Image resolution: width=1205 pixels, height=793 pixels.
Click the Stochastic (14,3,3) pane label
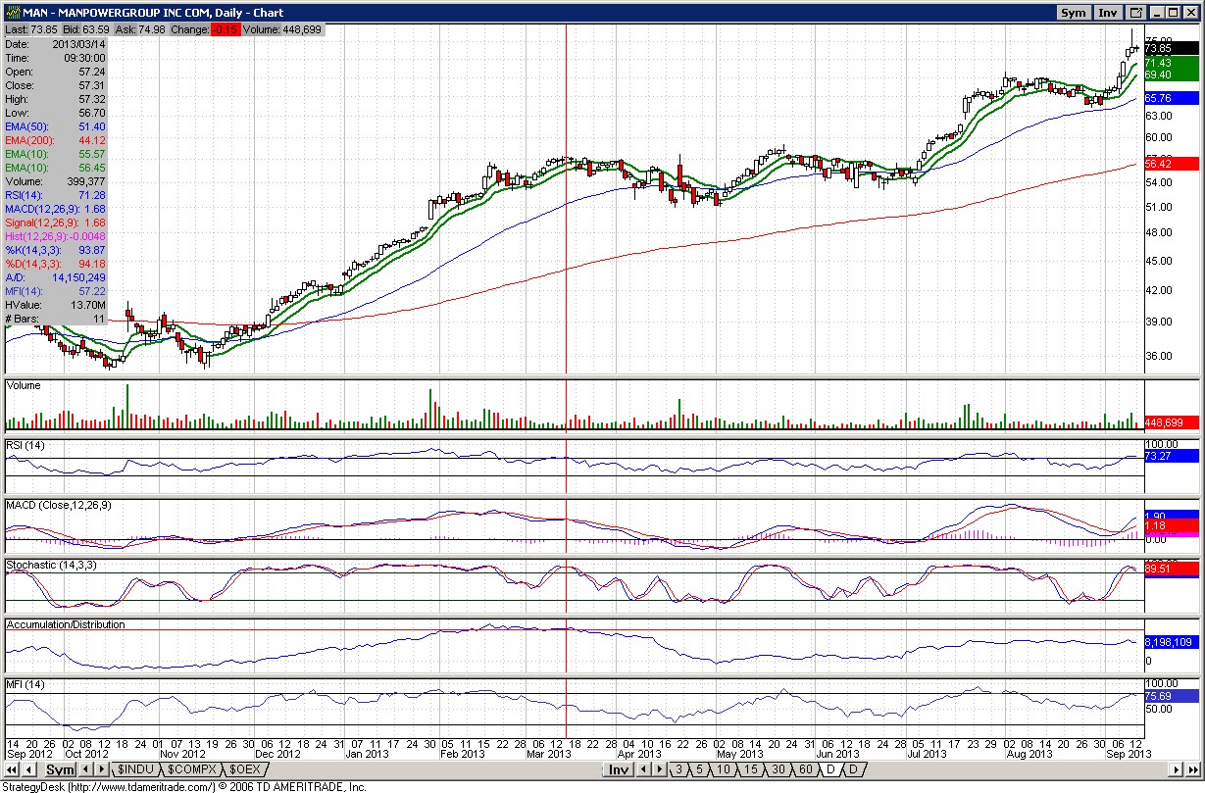tap(51, 566)
